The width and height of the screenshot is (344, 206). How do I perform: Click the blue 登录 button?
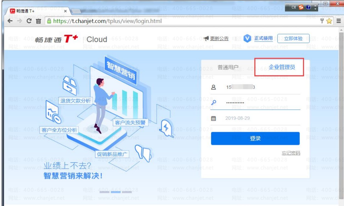(255, 138)
